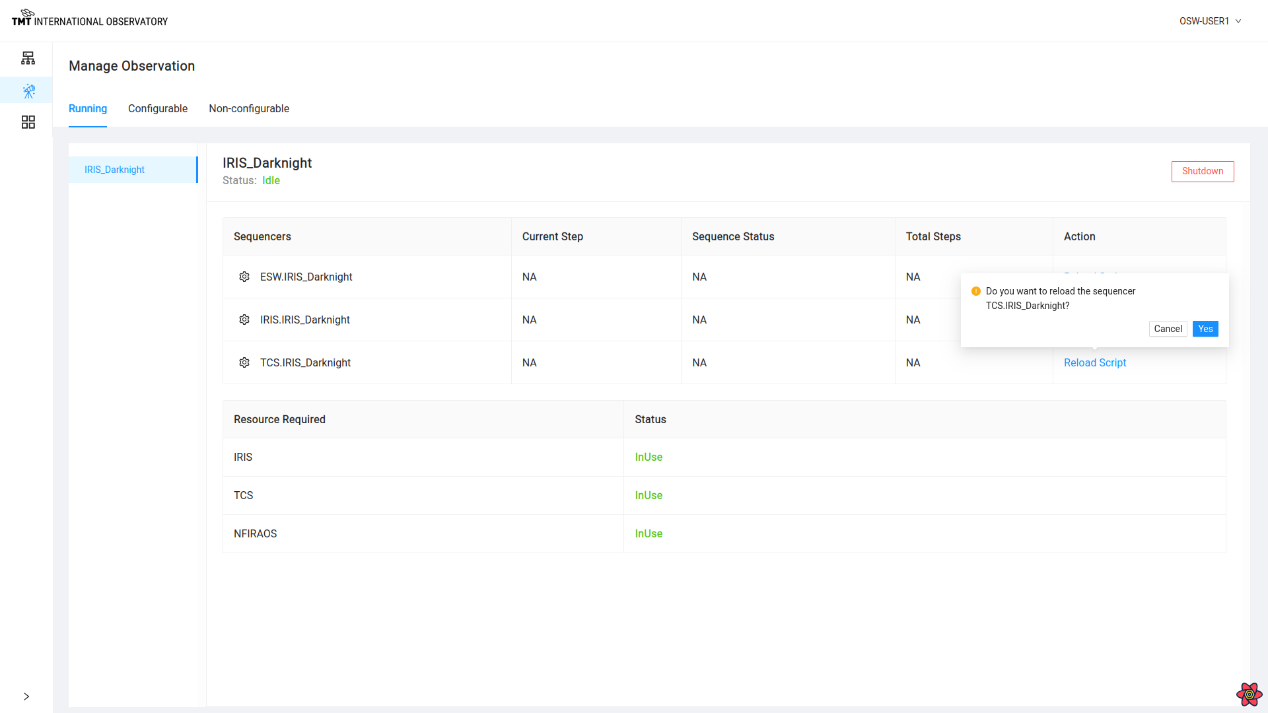Click Total Steps NA for TCS.IRIS_Darknight

point(913,362)
